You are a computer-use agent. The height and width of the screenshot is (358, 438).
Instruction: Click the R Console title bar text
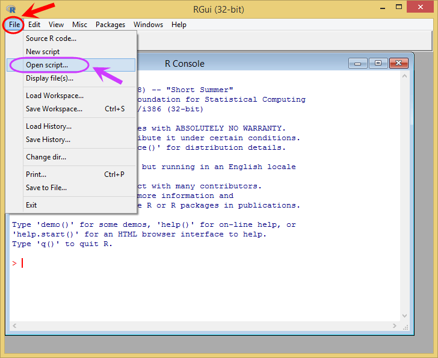click(185, 64)
